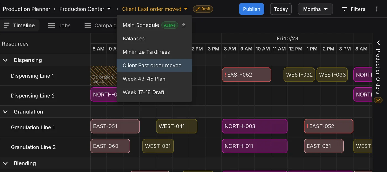Open the Filters panel
This screenshot has width=387, height=172.
click(x=354, y=9)
